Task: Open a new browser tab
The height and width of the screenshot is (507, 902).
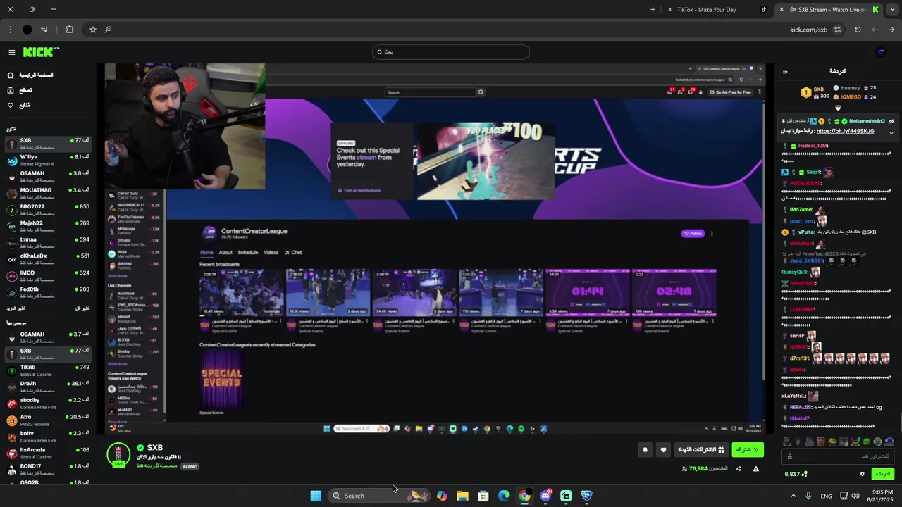Action: click(x=653, y=10)
